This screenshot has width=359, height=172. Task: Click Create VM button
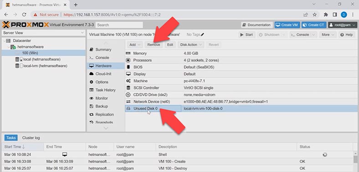tap(287, 25)
